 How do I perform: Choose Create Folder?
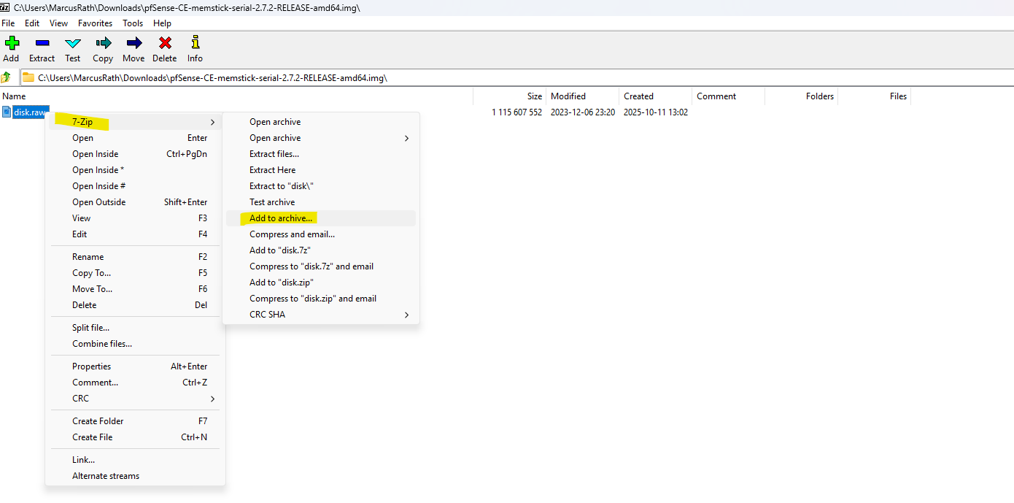(x=135, y=421)
